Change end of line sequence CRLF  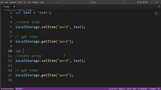(x=134, y=89)
